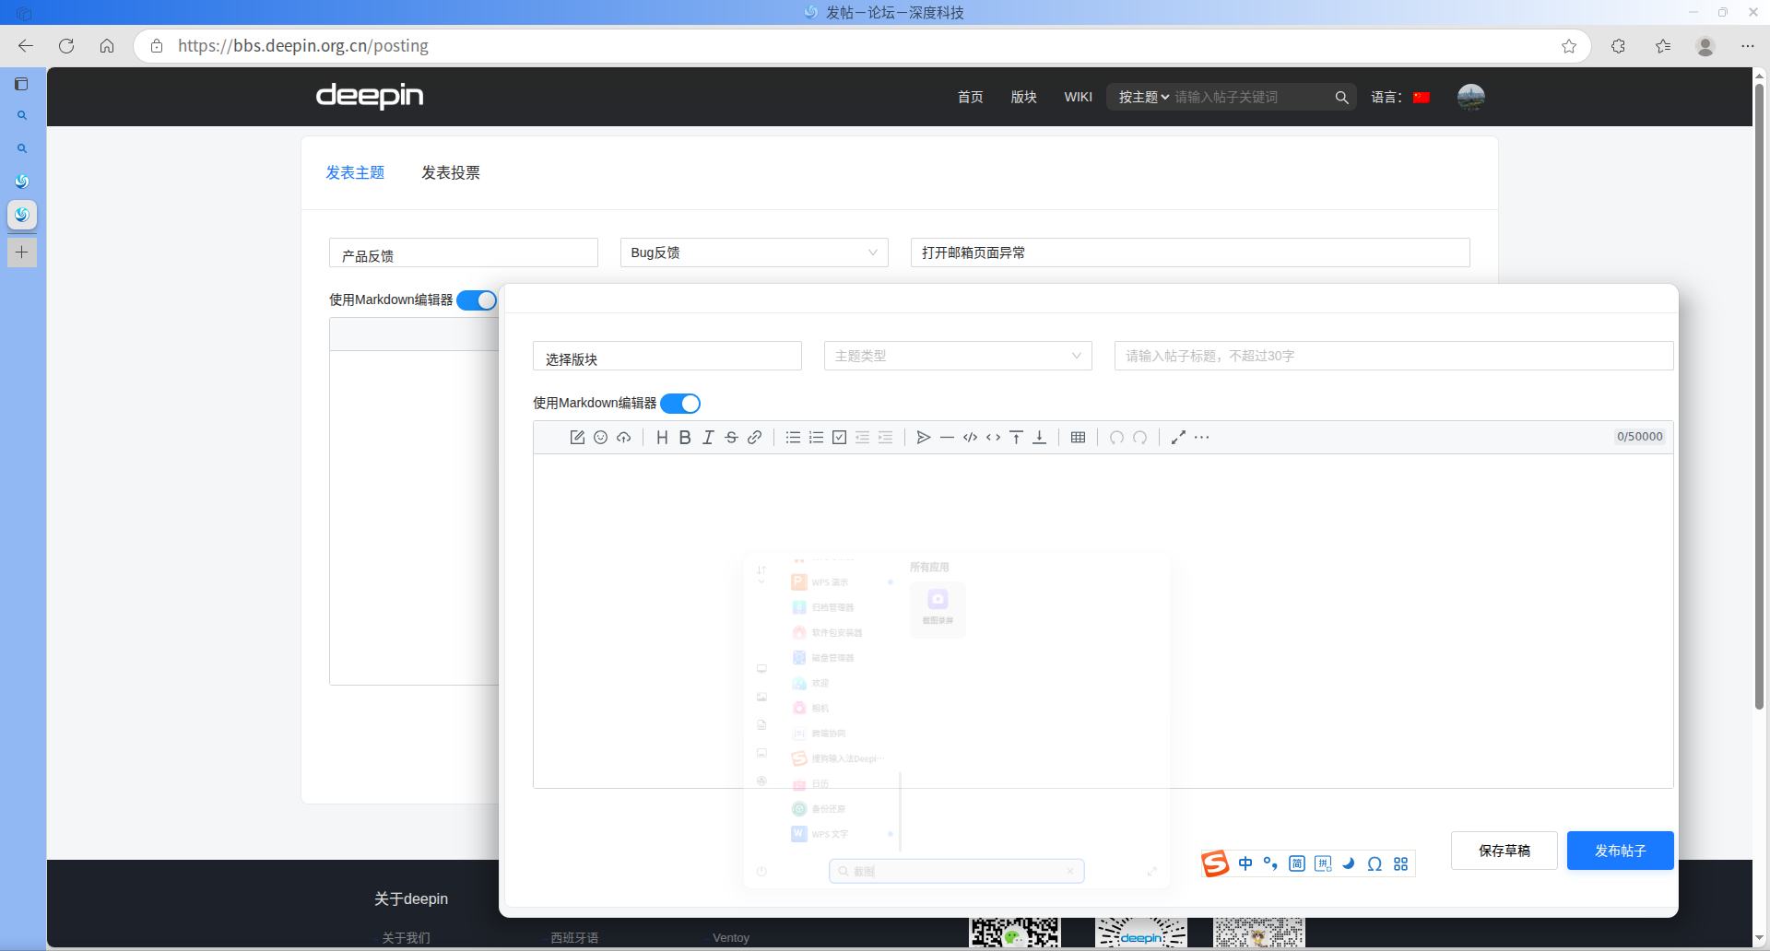This screenshot has height=951, width=1770.
Task: Insert a table from the editor toolbar
Action: [1078, 438]
